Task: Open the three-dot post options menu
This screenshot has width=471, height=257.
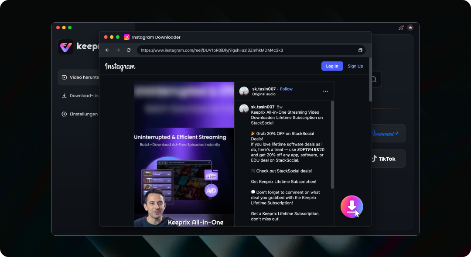Action: click(326, 91)
